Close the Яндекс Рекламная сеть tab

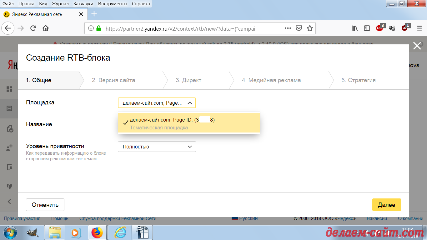point(81,14)
